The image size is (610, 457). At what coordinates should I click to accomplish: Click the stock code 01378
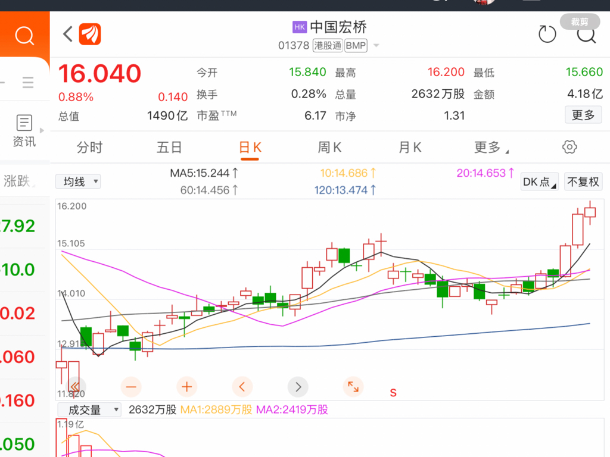pyautogui.click(x=293, y=45)
